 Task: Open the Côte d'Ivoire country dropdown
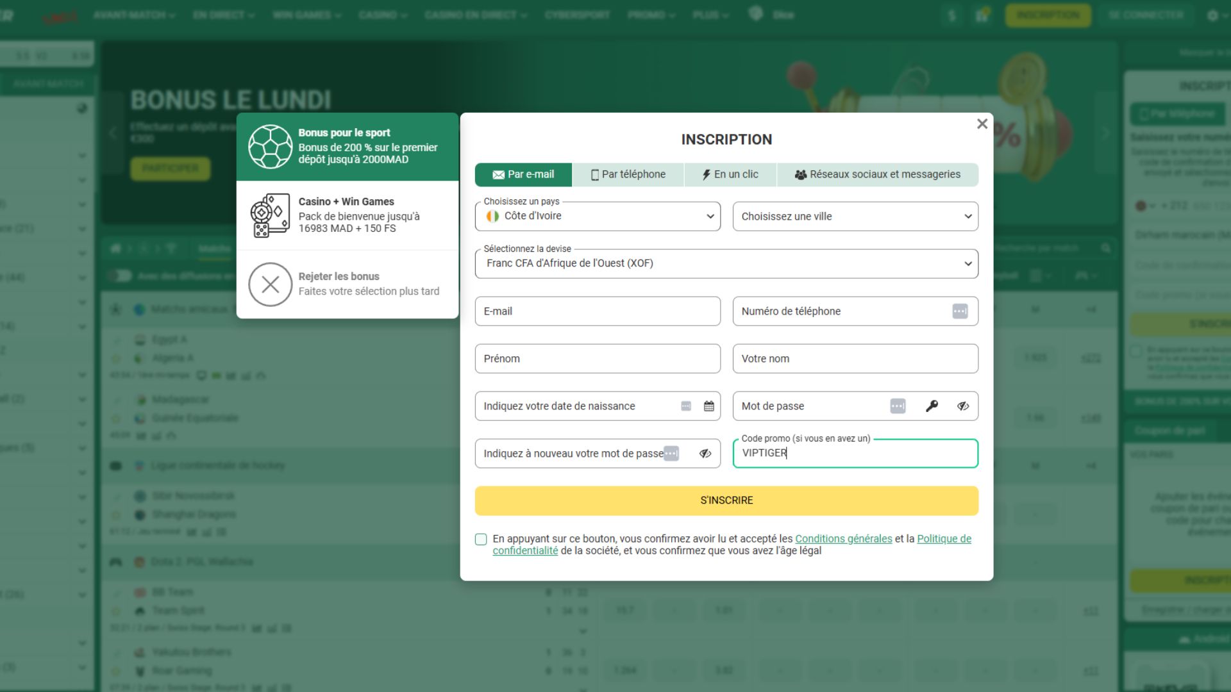click(x=598, y=217)
